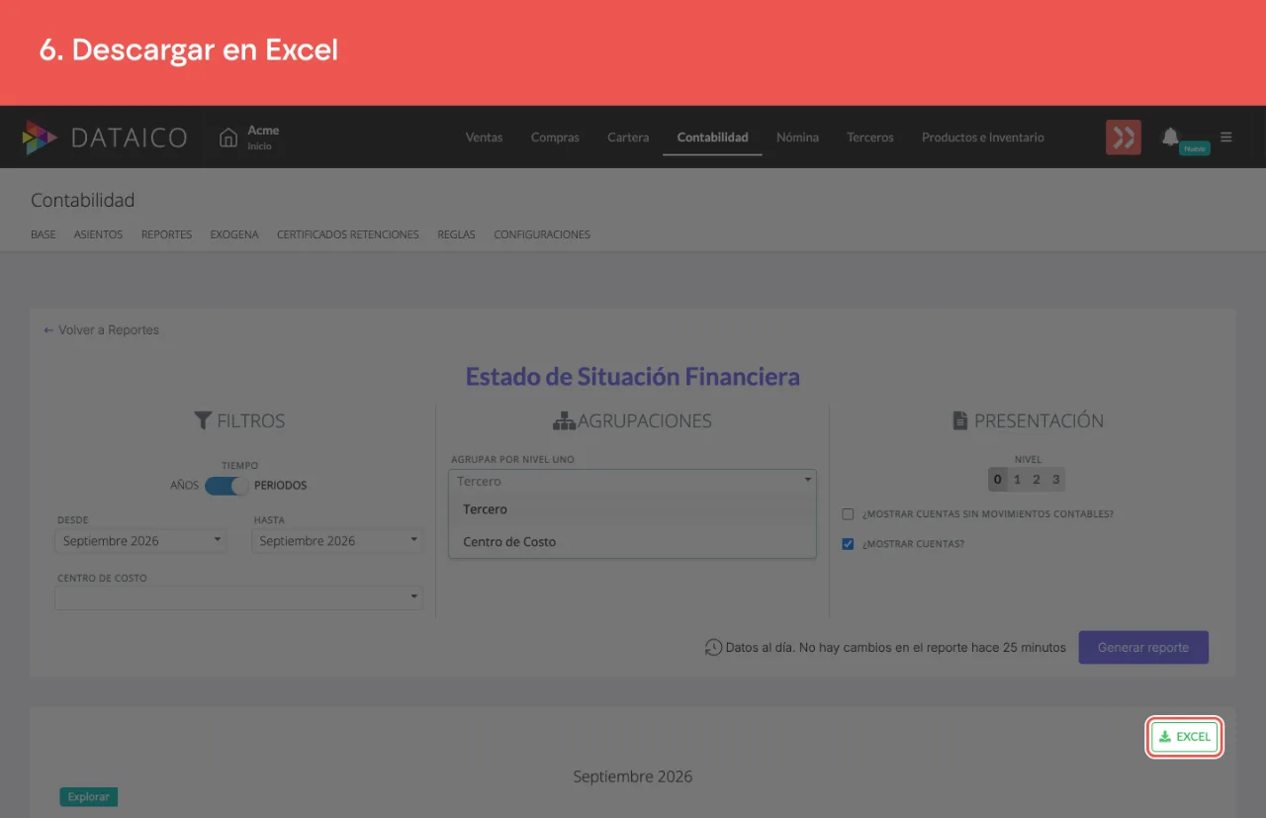
Task: Choose Tercero in the grouping list
Action: (633, 509)
